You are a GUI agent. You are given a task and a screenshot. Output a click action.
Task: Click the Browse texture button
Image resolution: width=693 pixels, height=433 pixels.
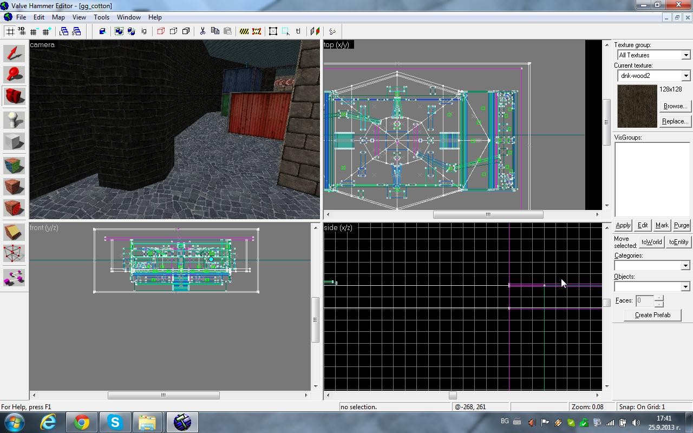tap(675, 106)
